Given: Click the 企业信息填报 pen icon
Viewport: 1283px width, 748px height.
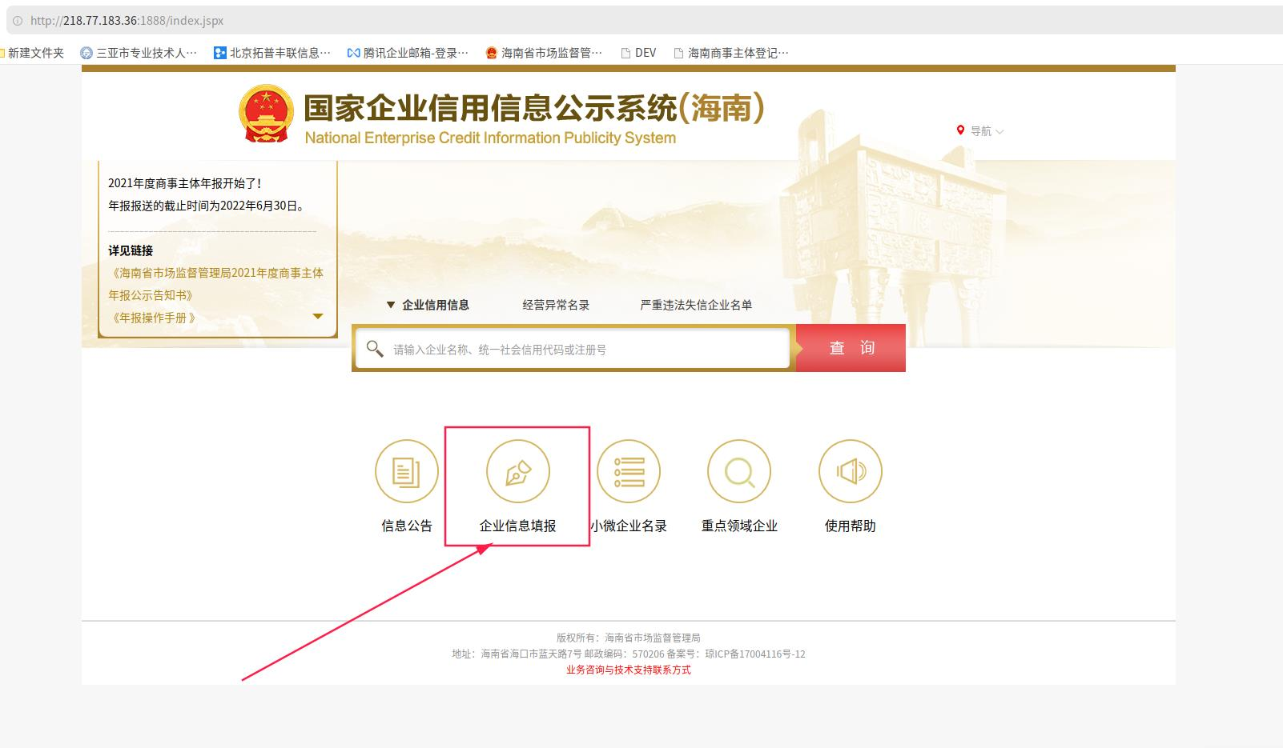Looking at the screenshot, I should tap(517, 471).
